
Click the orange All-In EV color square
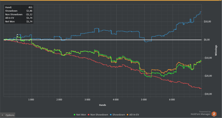127,115
